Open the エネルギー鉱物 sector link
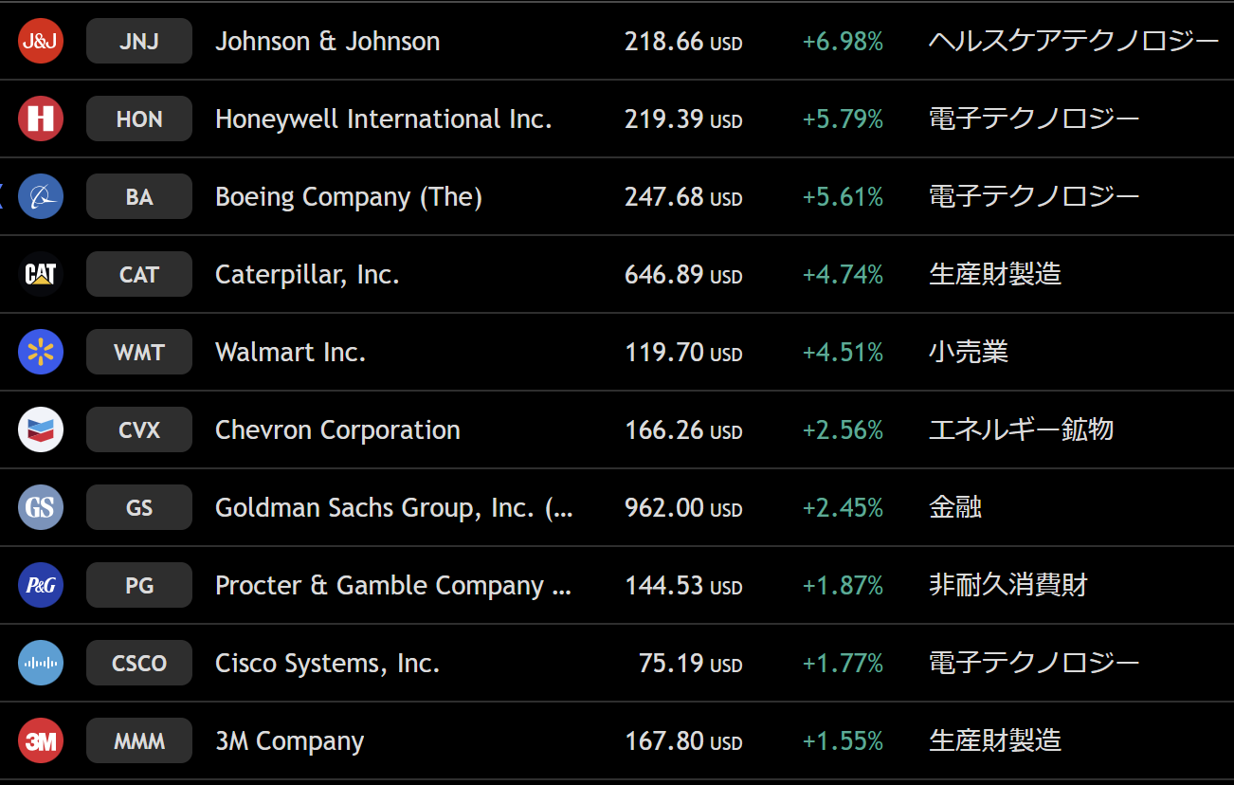Viewport: 1234px width, 785px height. (1021, 430)
